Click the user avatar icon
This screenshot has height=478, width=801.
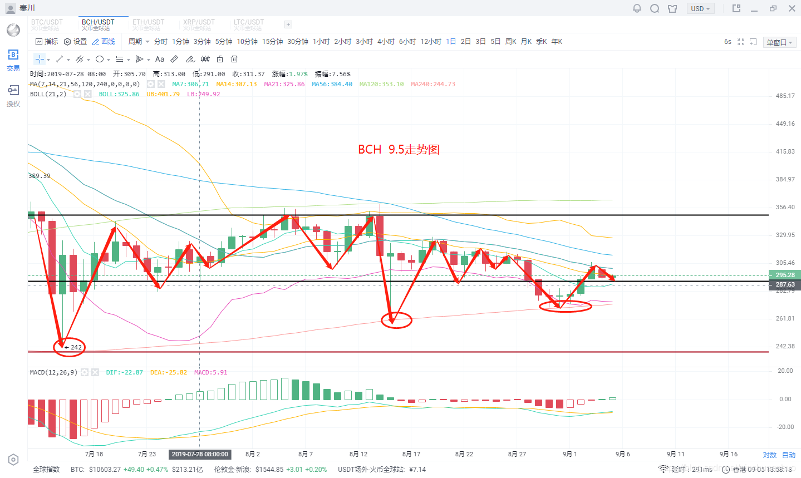10,8
